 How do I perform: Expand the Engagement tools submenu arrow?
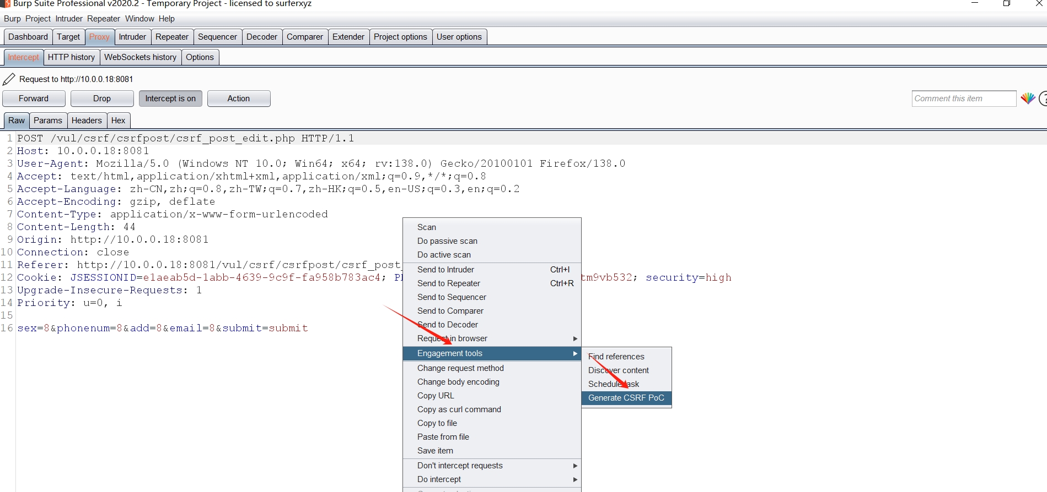click(575, 353)
